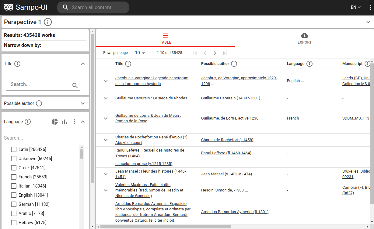Viewport: 374px width, 229px height.
Task: Enable the French language checkbox
Action: click(14, 177)
